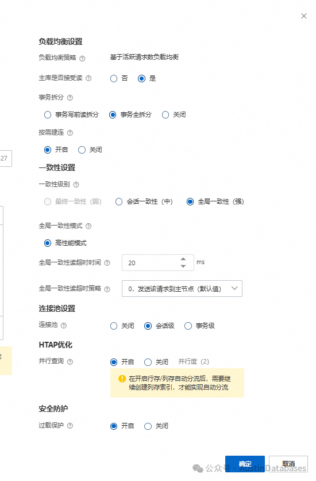The height and width of the screenshot is (481, 316).
Task: Click help icon beside 连接池
Action: [64, 326]
